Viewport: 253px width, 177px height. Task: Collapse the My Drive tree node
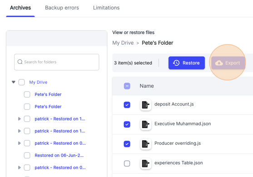click(x=14, y=82)
